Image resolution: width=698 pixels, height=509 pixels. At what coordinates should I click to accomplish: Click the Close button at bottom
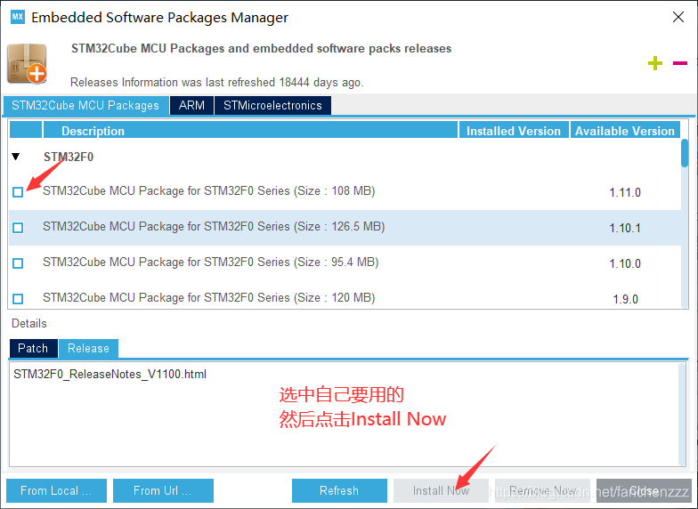(645, 490)
